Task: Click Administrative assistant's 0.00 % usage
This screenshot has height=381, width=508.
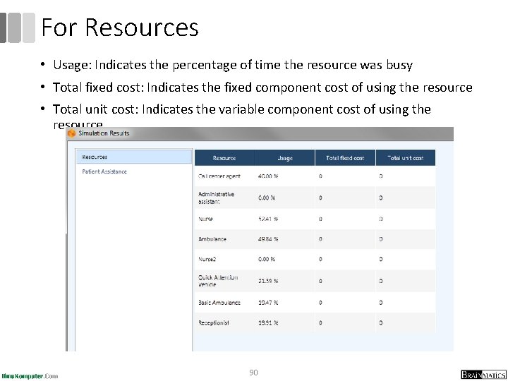Action: 267,198
